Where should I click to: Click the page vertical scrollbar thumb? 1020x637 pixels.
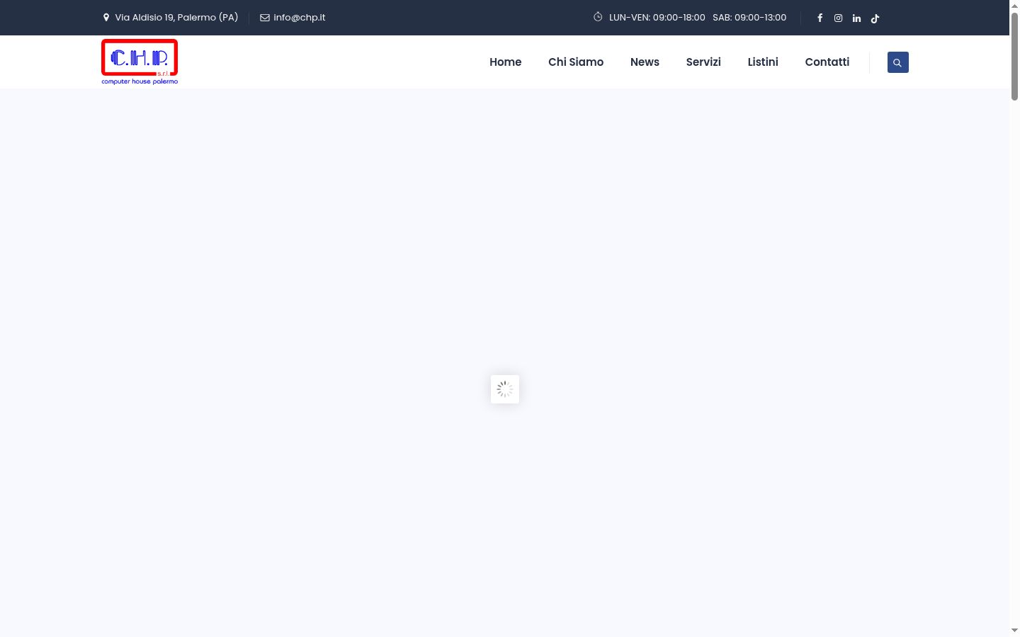click(1014, 57)
